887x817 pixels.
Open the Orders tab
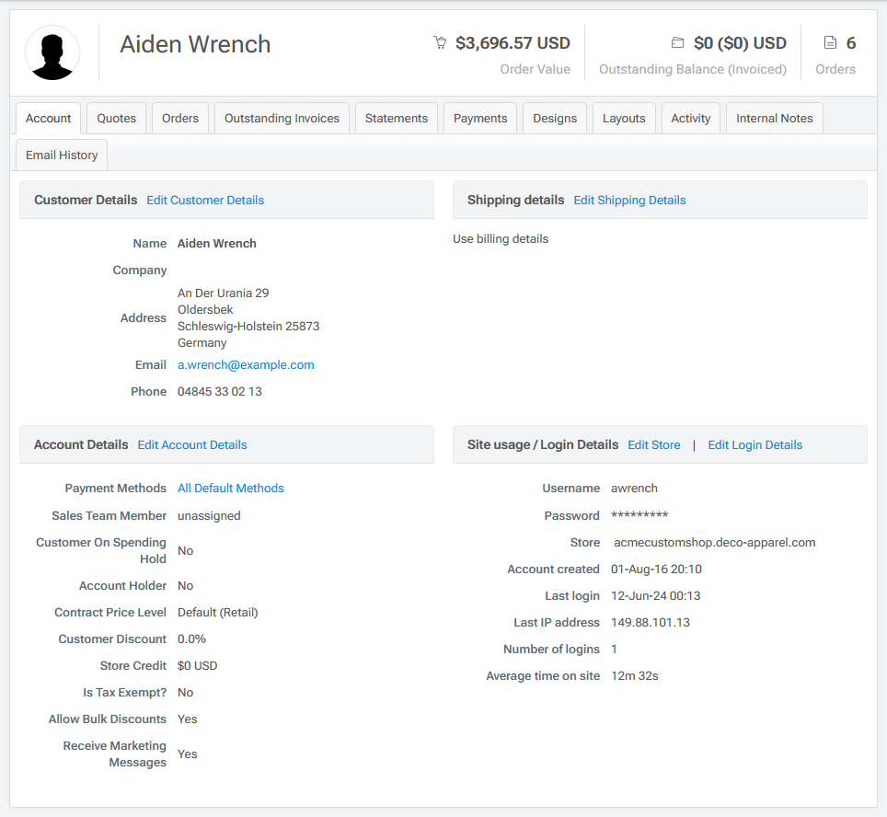point(179,118)
